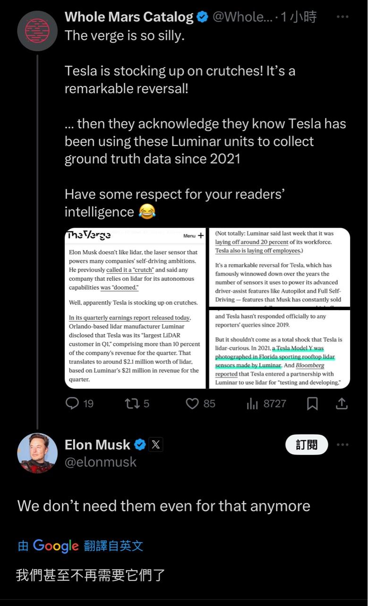Tap the blue verified badge beside Elon Musk
This screenshot has width=368, height=606.
coord(140,445)
